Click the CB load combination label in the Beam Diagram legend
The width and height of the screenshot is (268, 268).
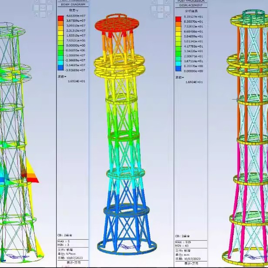click(65, 235)
